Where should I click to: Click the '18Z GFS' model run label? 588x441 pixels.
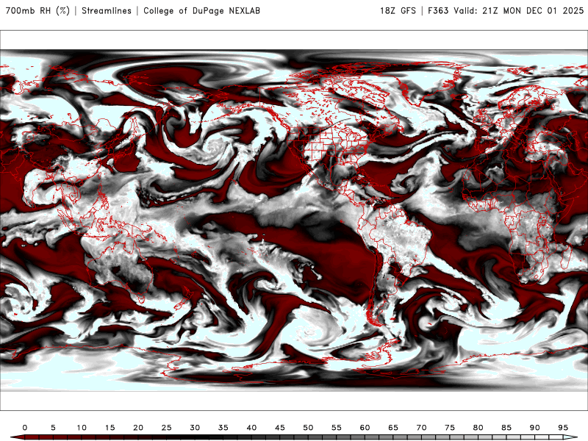tap(398, 10)
